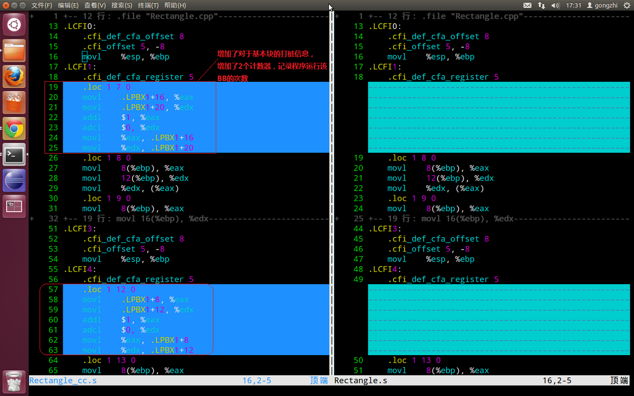Launch Firefox from the launcher
Screen dimensions: 634x396
[14, 76]
